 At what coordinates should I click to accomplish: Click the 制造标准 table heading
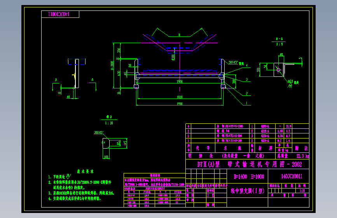click(x=155, y=175)
